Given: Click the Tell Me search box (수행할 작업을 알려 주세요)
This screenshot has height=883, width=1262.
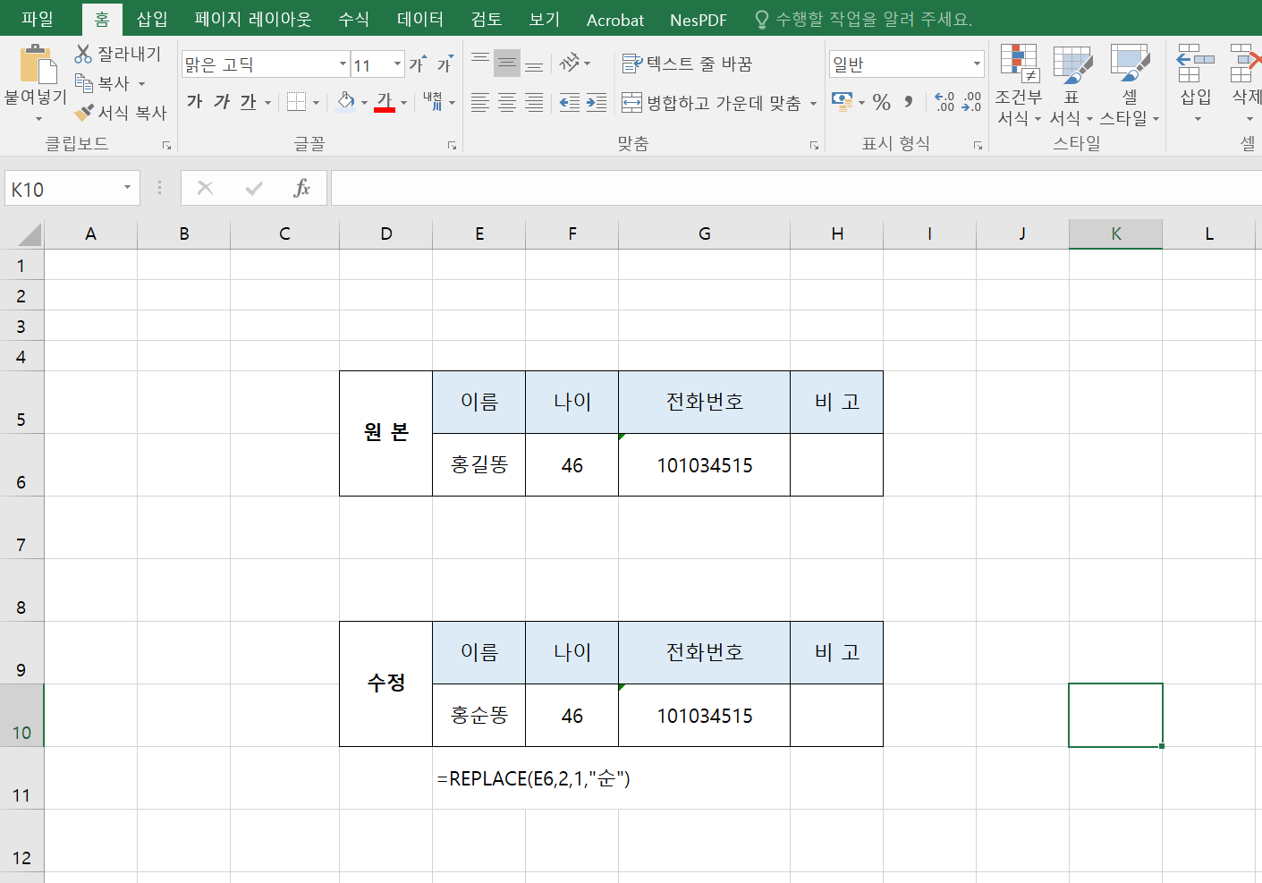Looking at the screenshot, I should tap(864, 19).
